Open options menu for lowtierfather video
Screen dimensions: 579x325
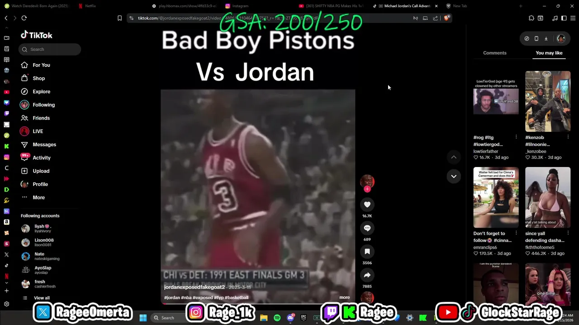pos(516,137)
